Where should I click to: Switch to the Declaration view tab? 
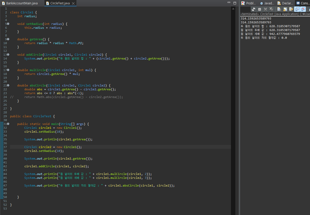tap(285, 3)
